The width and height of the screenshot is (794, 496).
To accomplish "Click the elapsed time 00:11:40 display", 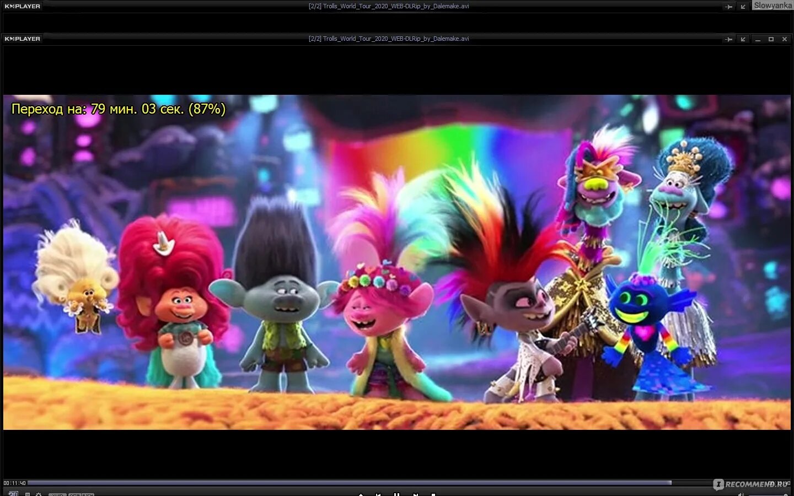I will point(15,483).
